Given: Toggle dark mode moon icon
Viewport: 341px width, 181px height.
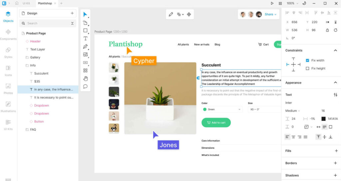Looking at the screenshot, I should (304, 3).
